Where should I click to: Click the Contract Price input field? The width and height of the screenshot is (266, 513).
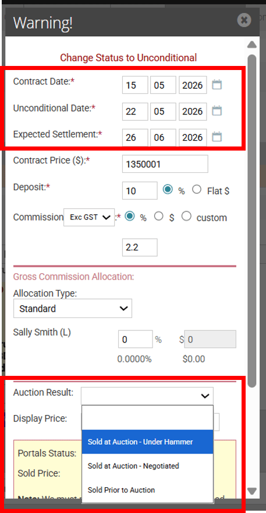[165, 164]
